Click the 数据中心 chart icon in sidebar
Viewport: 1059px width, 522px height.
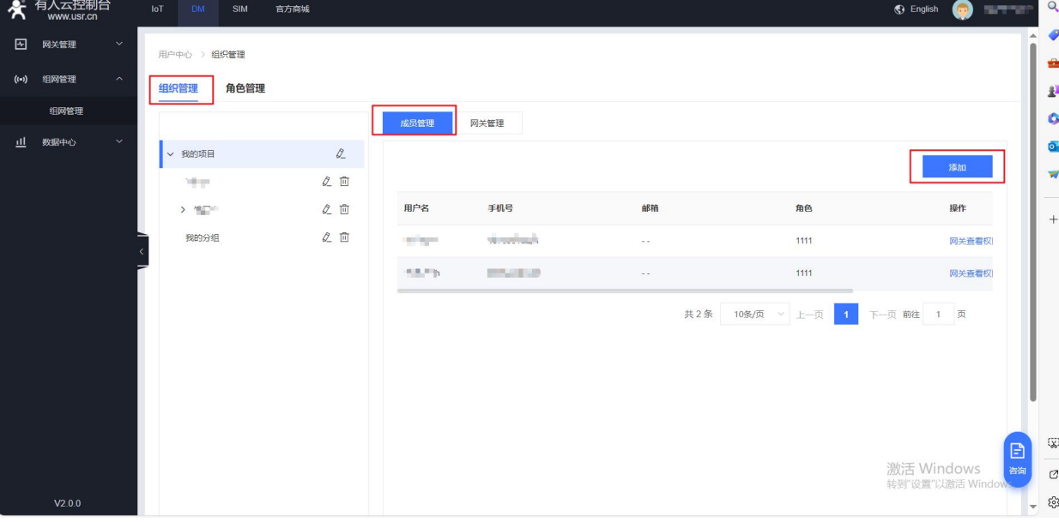coord(21,142)
